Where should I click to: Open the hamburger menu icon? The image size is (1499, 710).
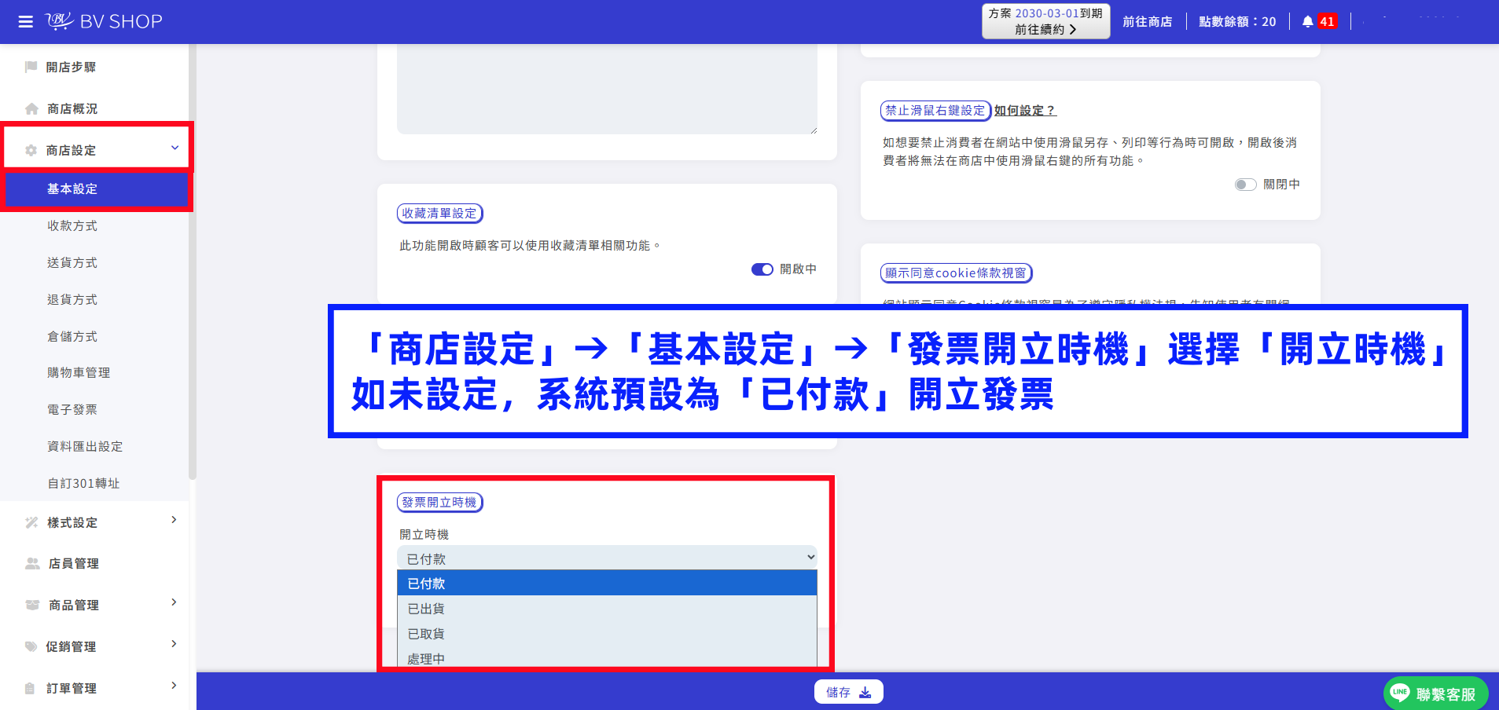click(x=26, y=22)
